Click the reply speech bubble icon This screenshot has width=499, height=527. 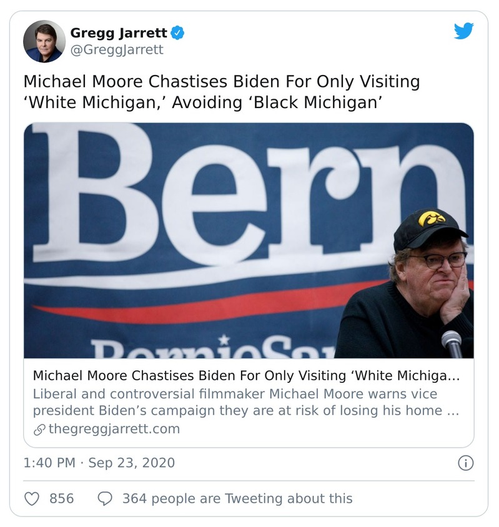(x=106, y=498)
